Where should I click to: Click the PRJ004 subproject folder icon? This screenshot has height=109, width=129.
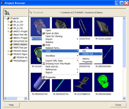[14, 58]
